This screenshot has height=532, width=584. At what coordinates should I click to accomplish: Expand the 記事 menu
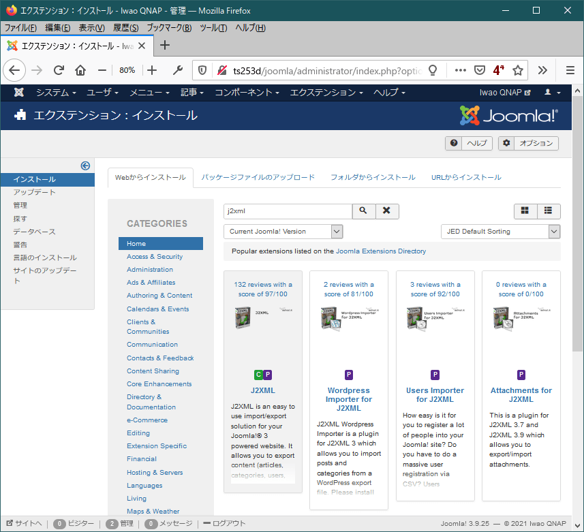[191, 93]
